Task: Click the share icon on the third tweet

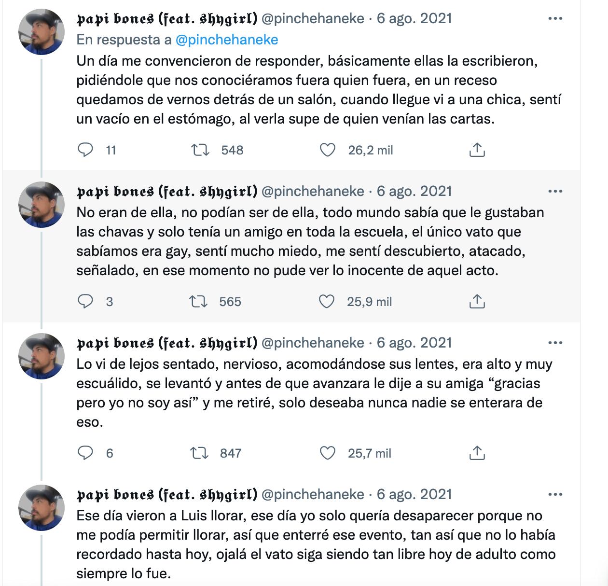Action: [x=478, y=453]
